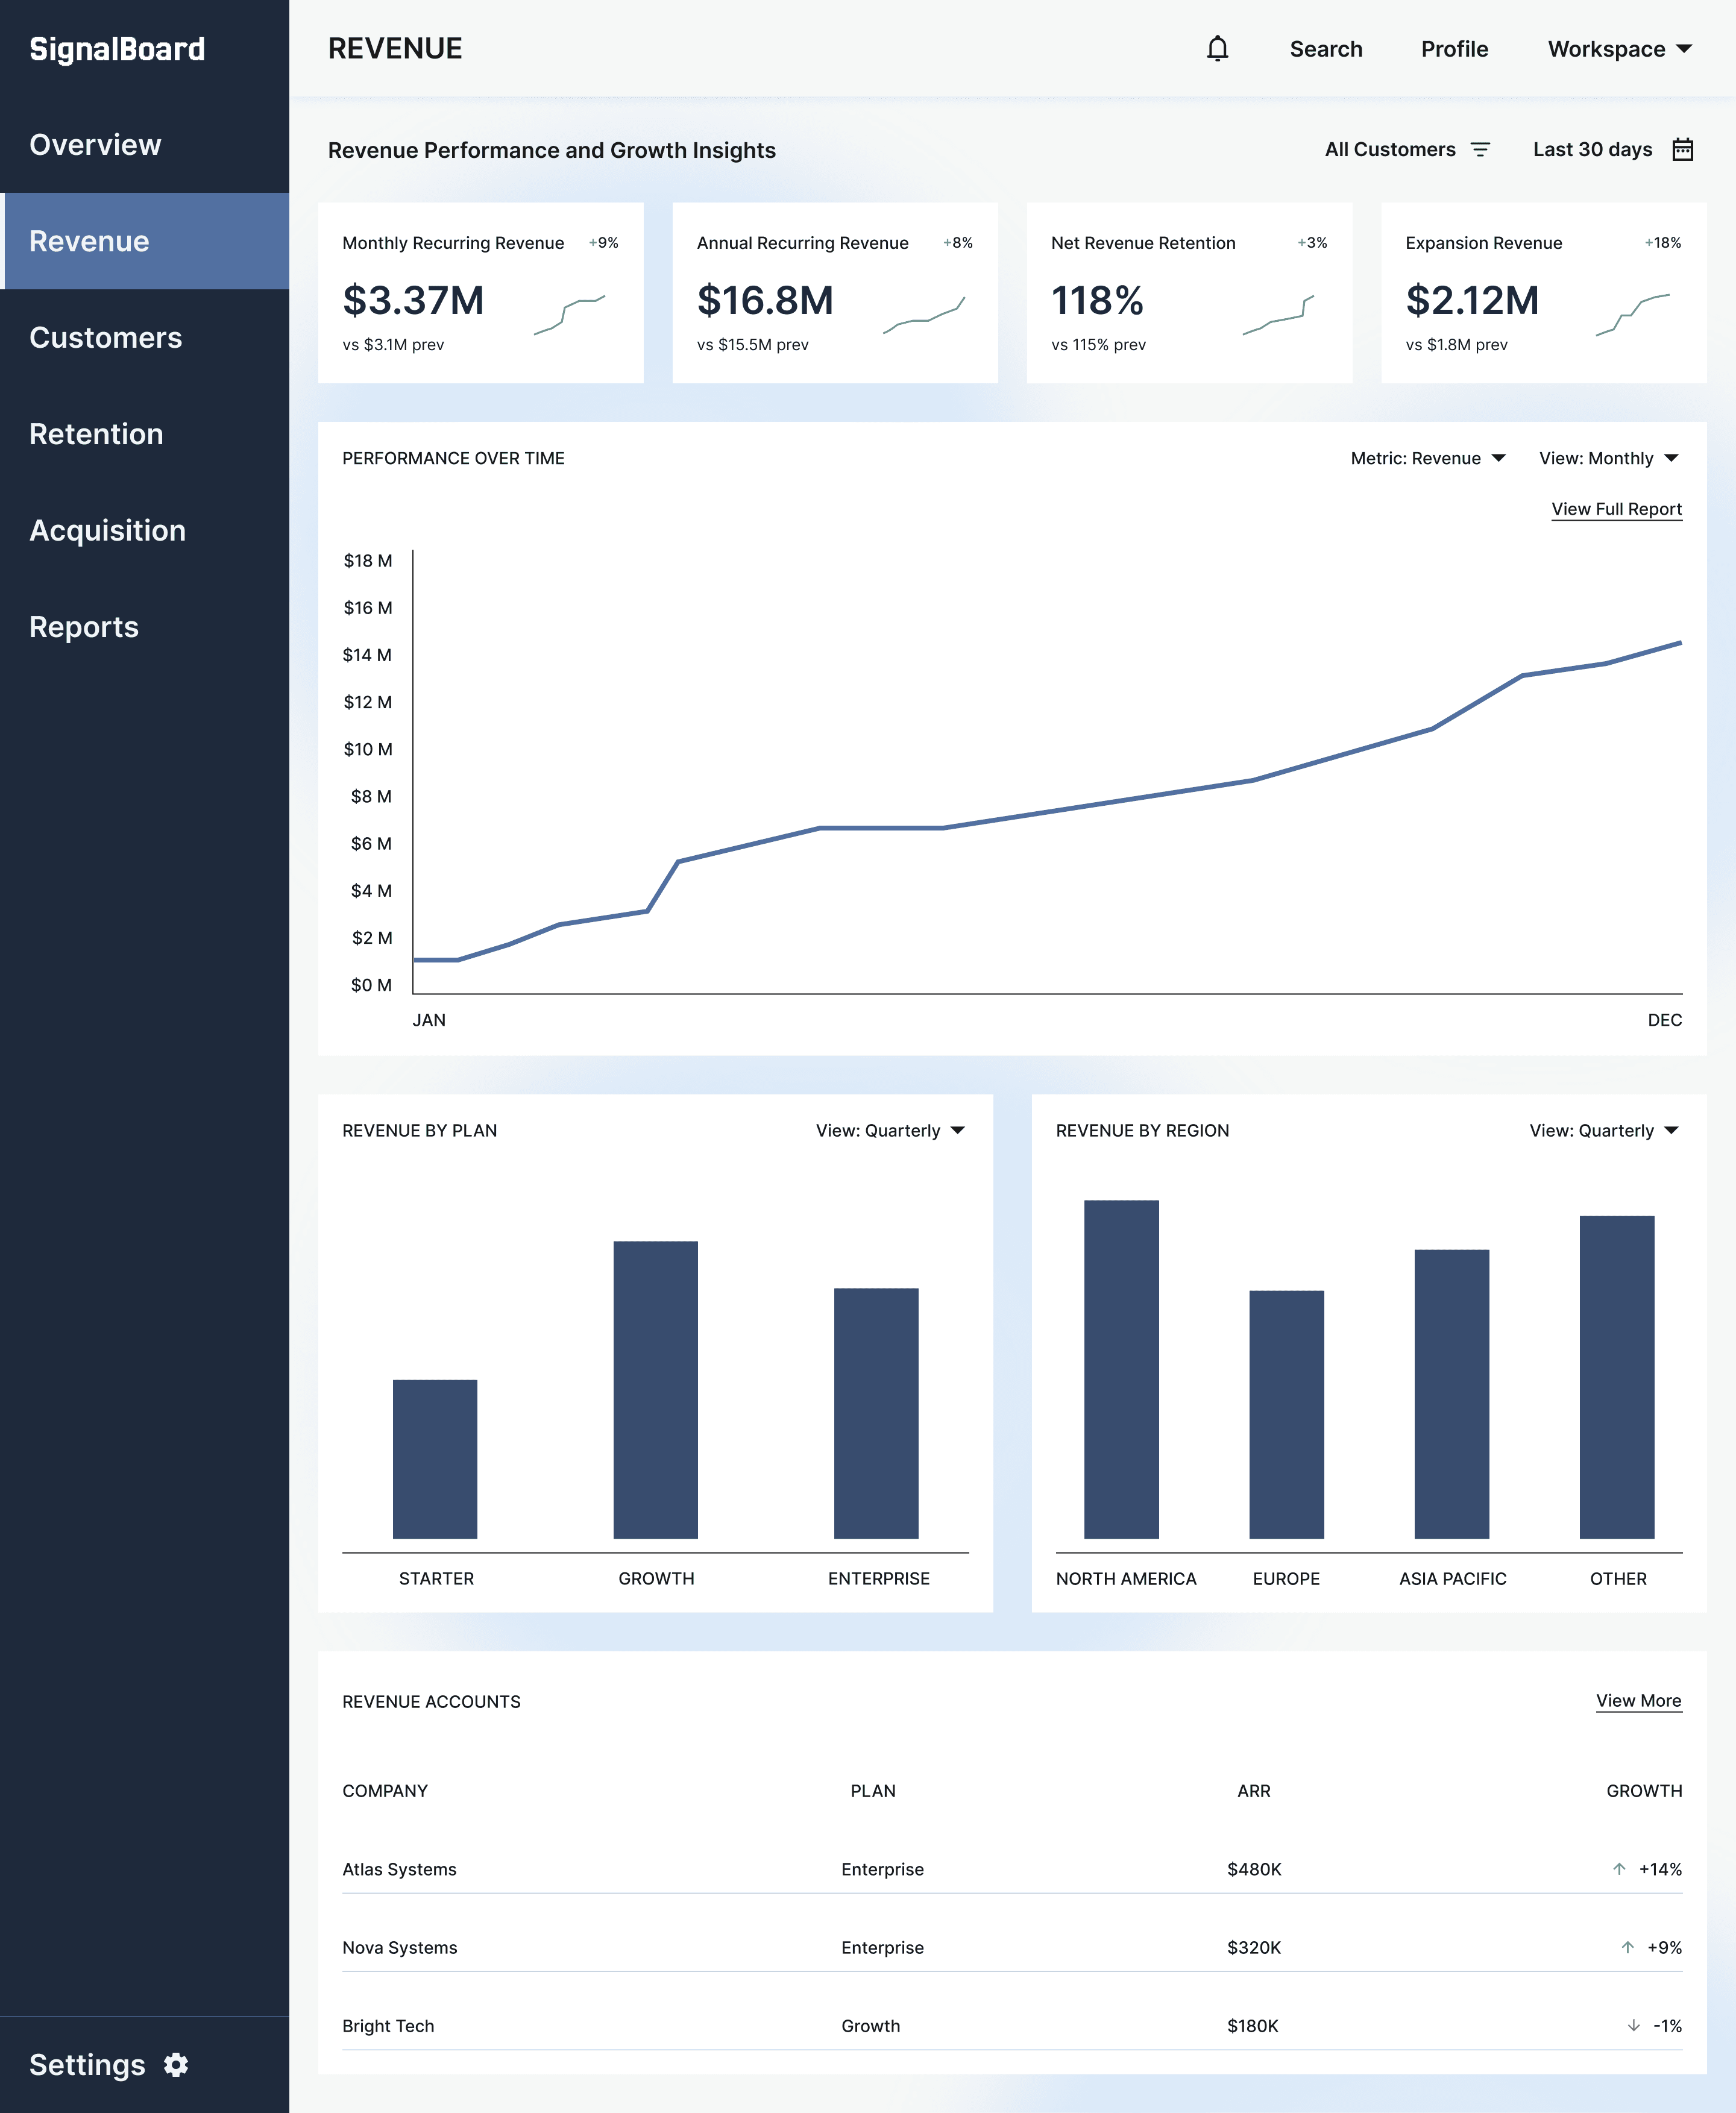Open the Retention sidebar page
The width and height of the screenshot is (1736, 2113).
(x=96, y=434)
